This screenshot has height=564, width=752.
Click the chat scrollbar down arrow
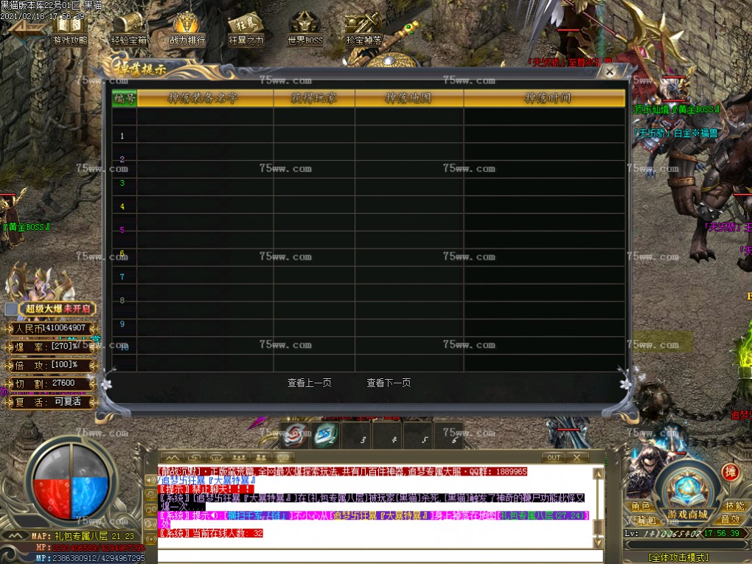[598, 543]
